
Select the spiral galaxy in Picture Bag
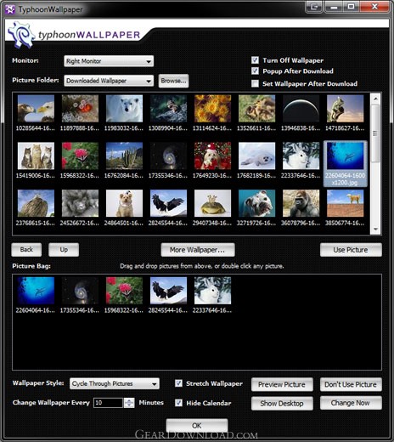tap(80, 291)
